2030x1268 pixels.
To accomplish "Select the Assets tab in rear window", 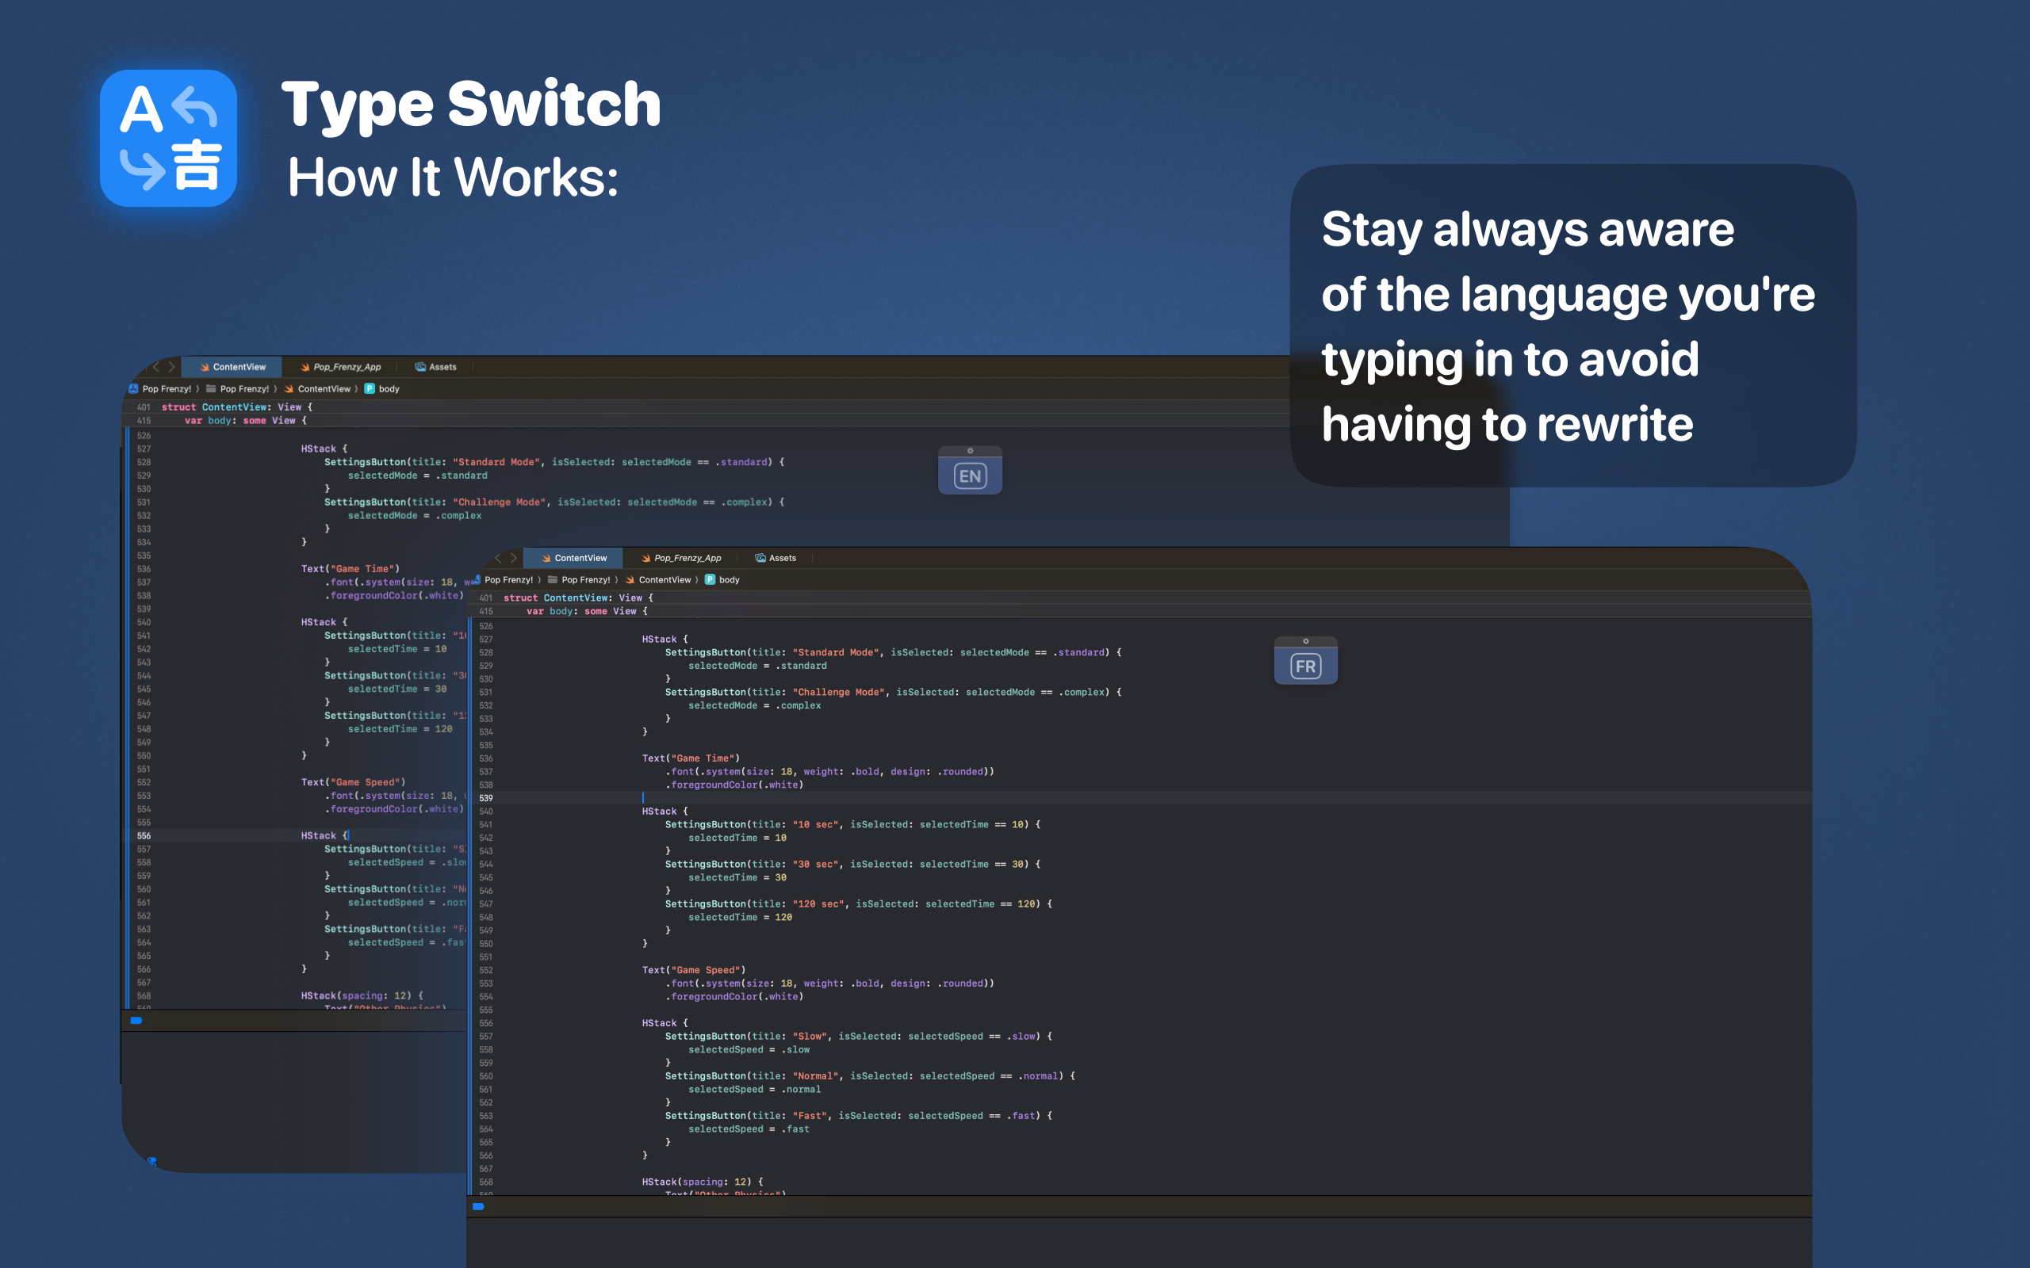I will coord(435,366).
